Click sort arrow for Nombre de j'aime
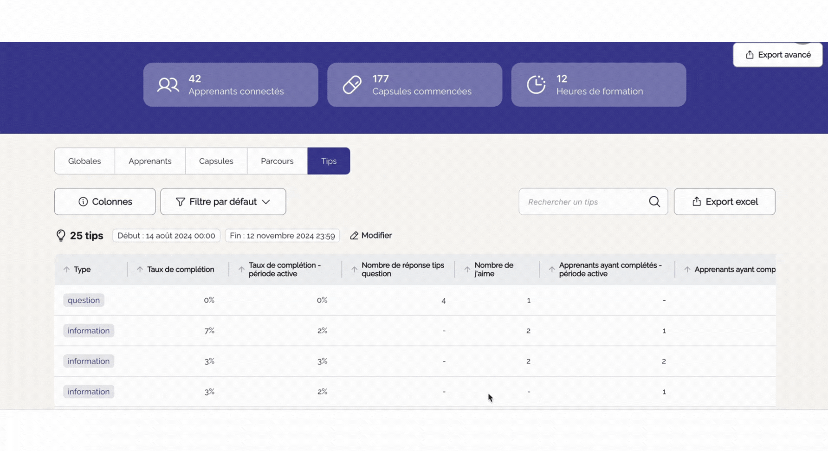Screen dimensions: 828x451 coord(467,270)
